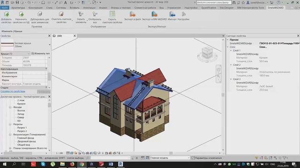Click the ViewCube navigation widget
Image resolution: width=300 pixels, height=168 pixels.
[207, 54]
